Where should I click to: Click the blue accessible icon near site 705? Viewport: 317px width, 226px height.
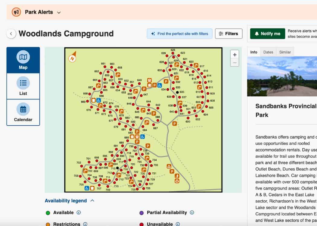coord(87,188)
